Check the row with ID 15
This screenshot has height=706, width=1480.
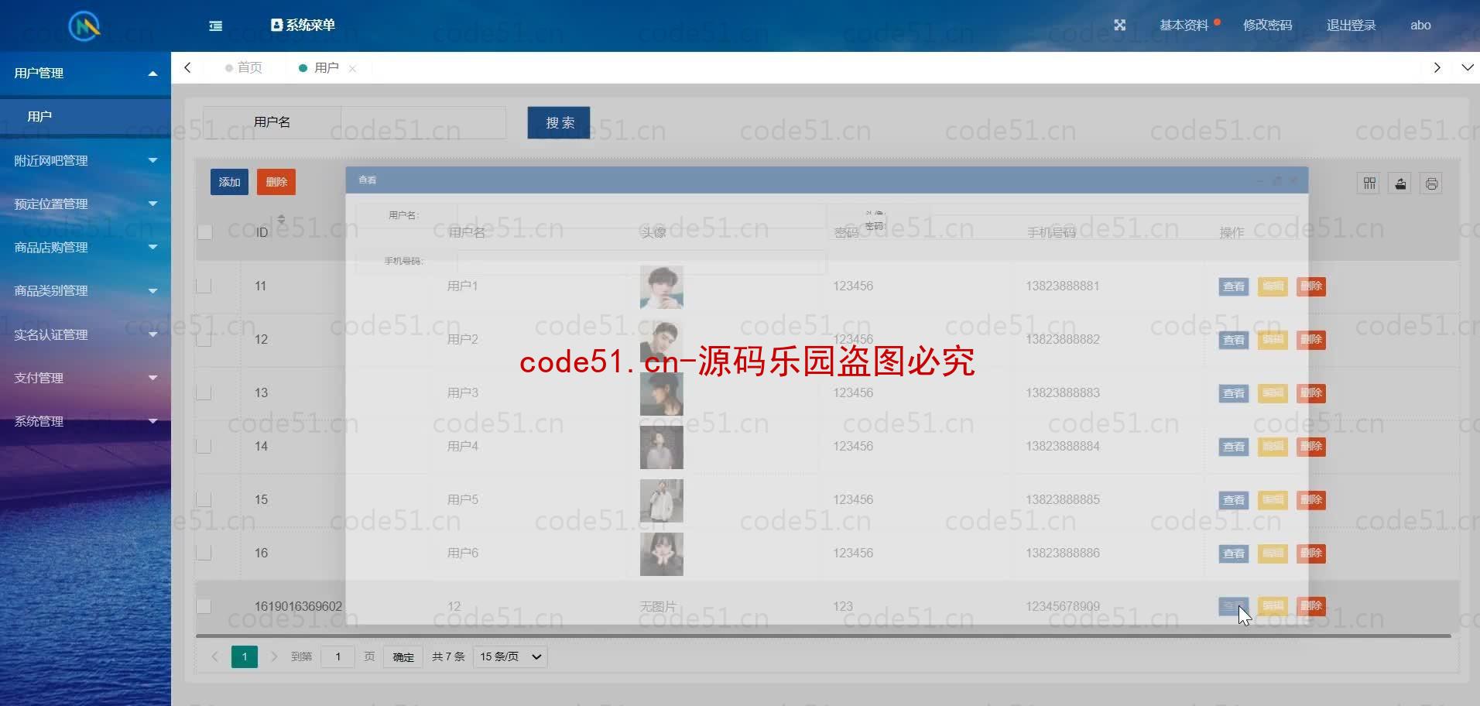(204, 499)
